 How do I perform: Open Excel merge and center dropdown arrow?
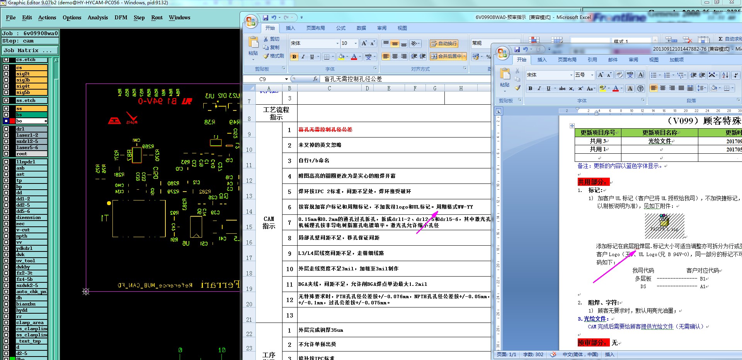[x=464, y=56]
